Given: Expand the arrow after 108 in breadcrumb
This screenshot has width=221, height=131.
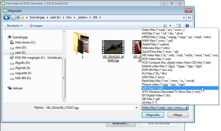Looking at the screenshot, I should coord(100,18).
